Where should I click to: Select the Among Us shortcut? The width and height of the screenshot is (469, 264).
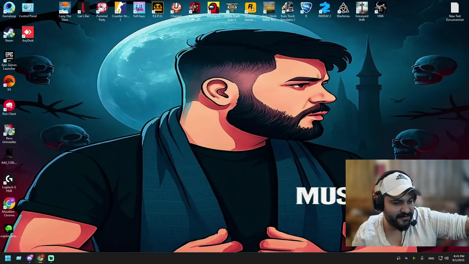[213, 10]
